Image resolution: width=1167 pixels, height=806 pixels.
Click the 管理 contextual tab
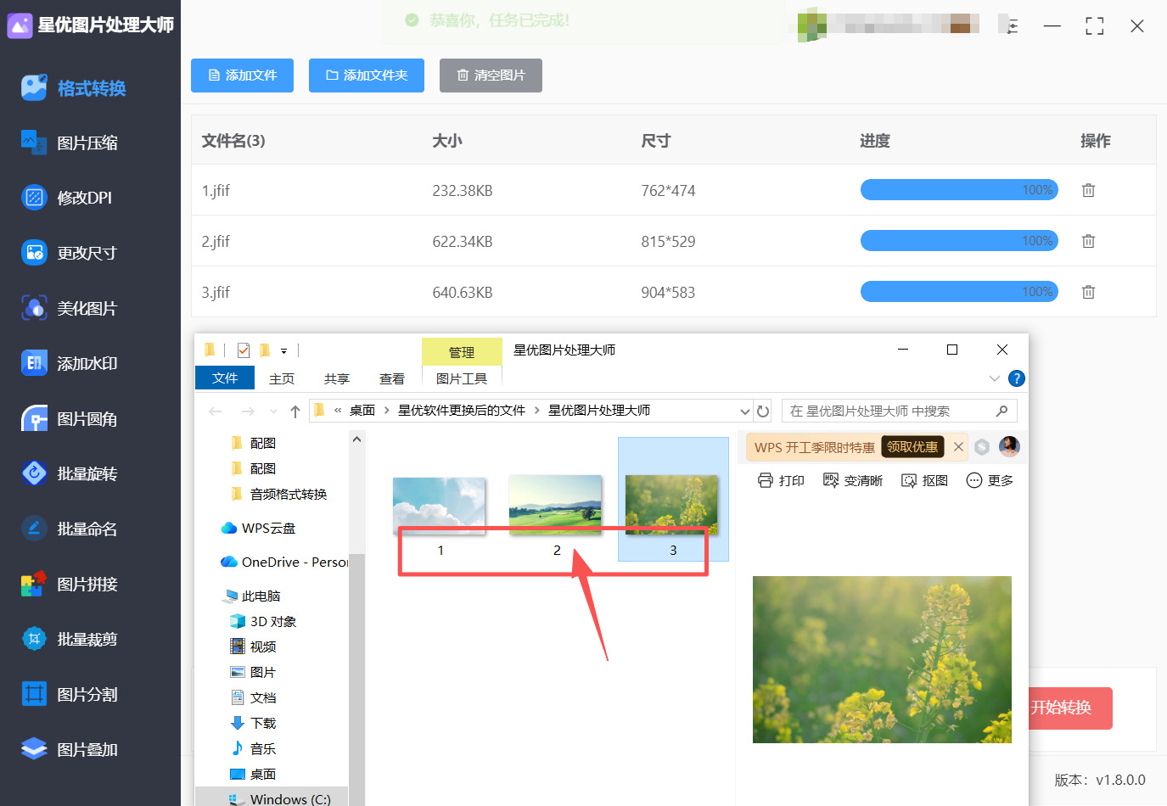tap(462, 352)
